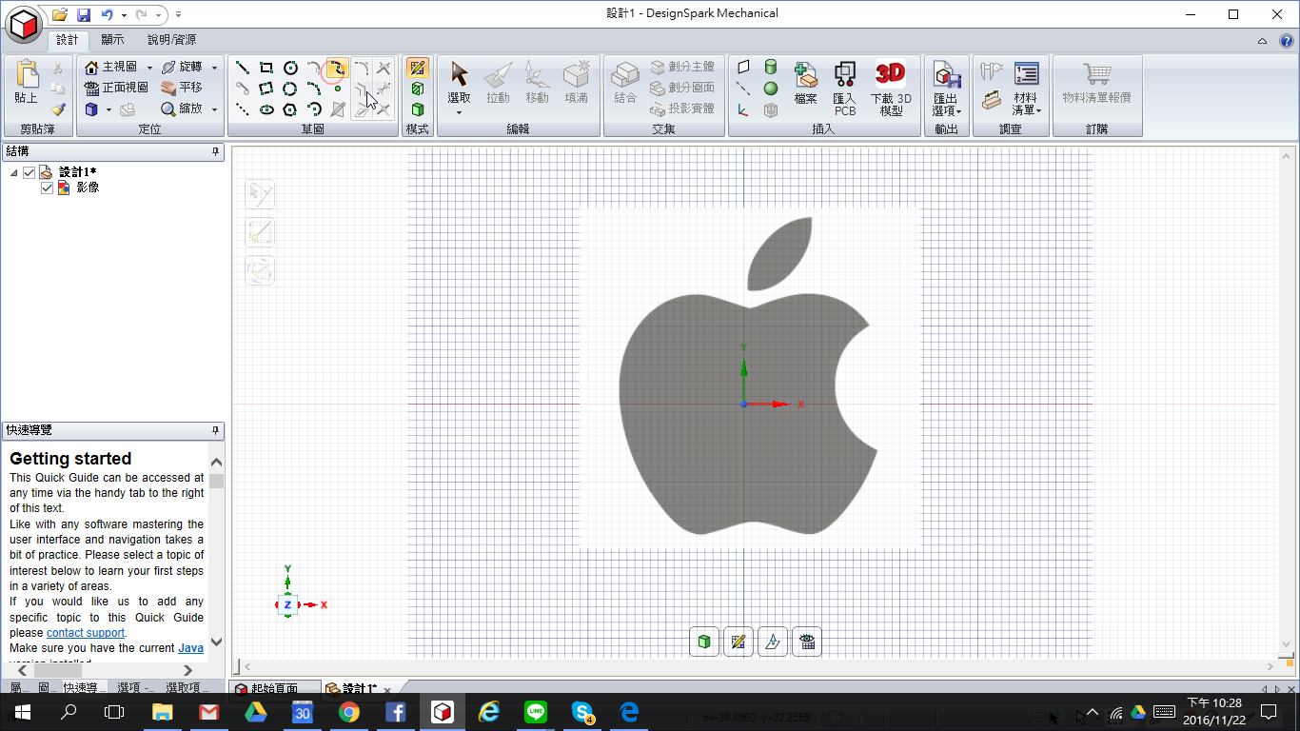Select the Line sketch tool
The width and height of the screenshot is (1300, 731).
pyautogui.click(x=243, y=68)
